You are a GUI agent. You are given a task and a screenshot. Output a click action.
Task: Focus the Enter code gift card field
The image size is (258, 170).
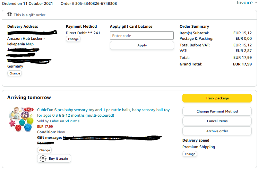click(142, 36)
